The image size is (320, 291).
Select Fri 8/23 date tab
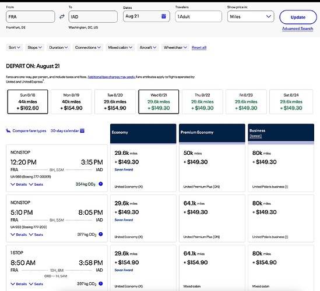[246, 102]
